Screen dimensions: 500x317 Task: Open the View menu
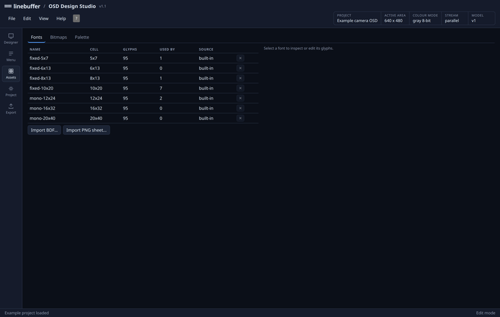(44, 19)
